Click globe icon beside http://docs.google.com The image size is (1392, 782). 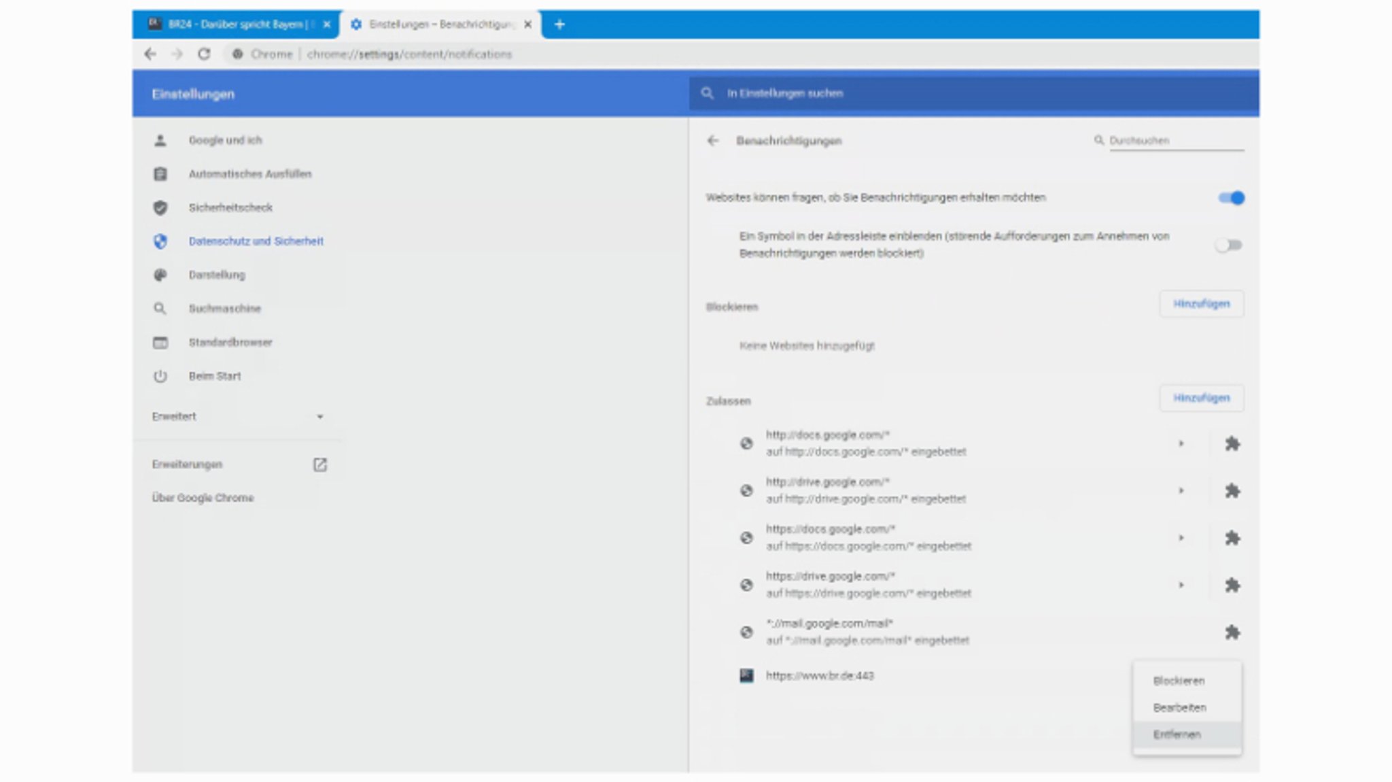coord(746,443)
